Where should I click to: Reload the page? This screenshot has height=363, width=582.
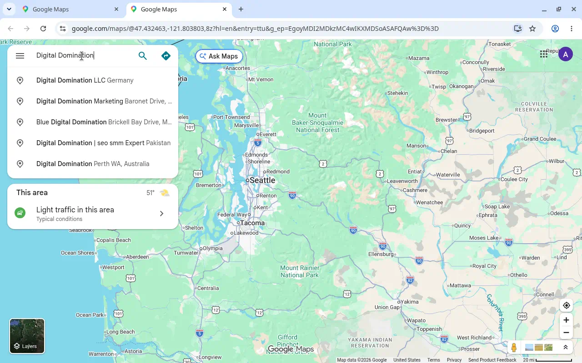(x=43, y=29)
